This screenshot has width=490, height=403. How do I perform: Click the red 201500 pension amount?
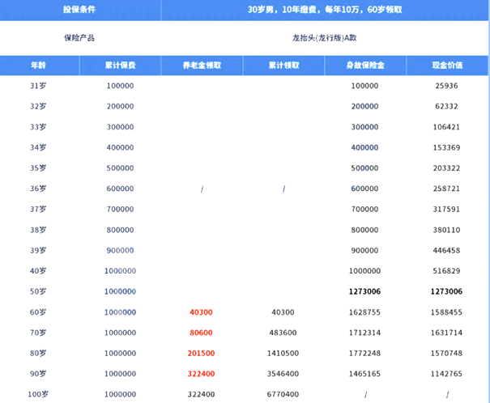(x=201, y=354)
